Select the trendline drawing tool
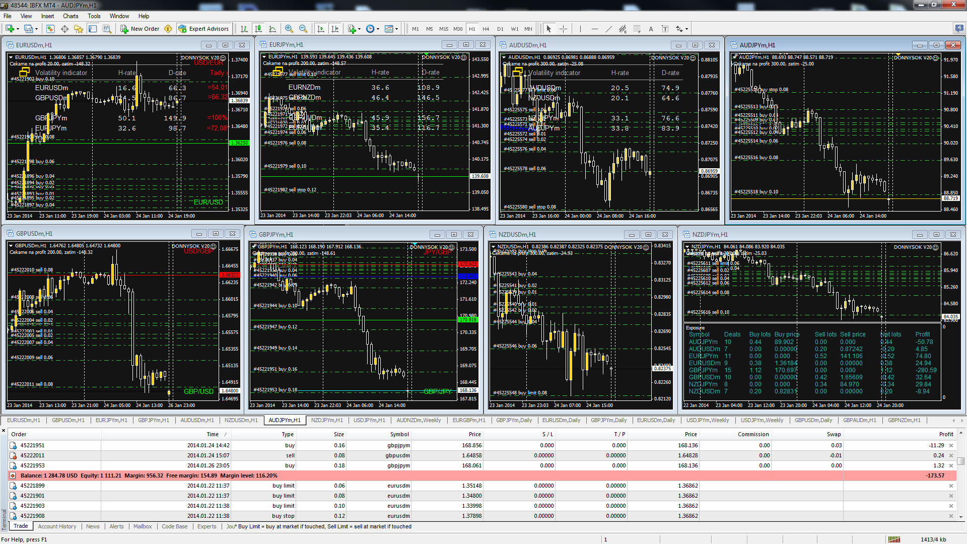Viewport: 967px width, 544px height. [x=608, y=29]
